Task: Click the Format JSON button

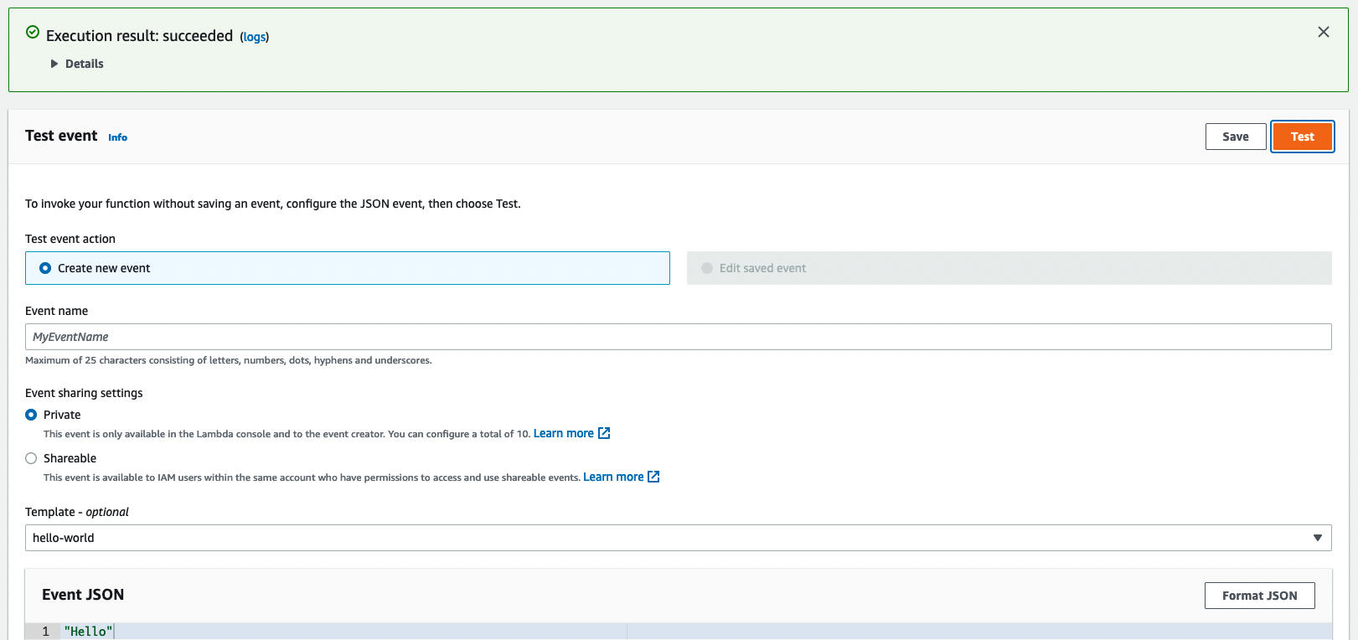Action: [x=1260, y=596]
